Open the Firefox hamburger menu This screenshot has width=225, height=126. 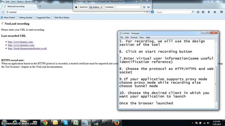221,12
